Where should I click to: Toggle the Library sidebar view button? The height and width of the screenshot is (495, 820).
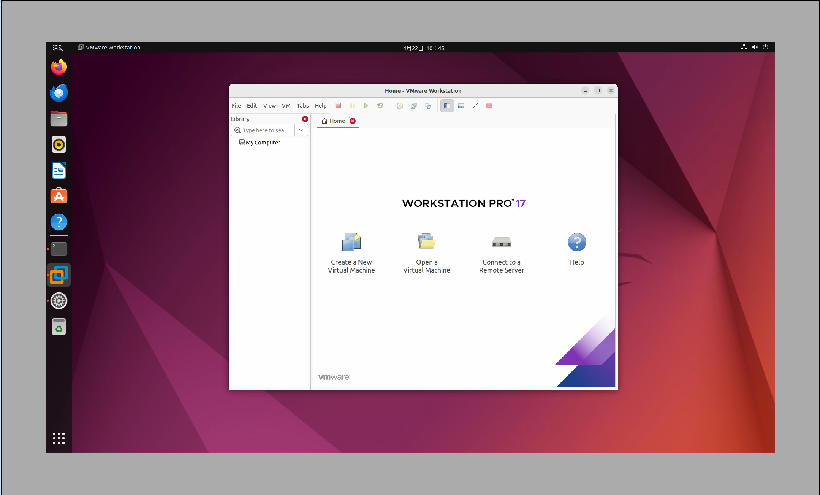coord(447,106)
